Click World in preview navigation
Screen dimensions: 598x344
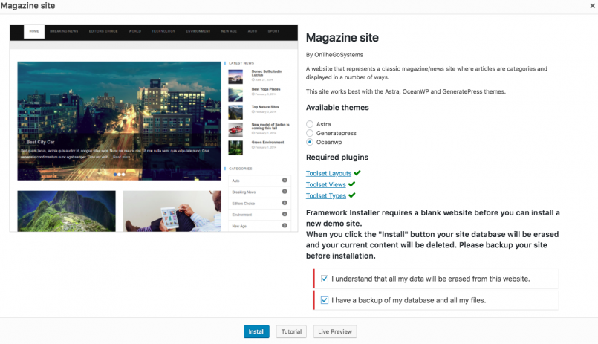click(x=134, y=31)
